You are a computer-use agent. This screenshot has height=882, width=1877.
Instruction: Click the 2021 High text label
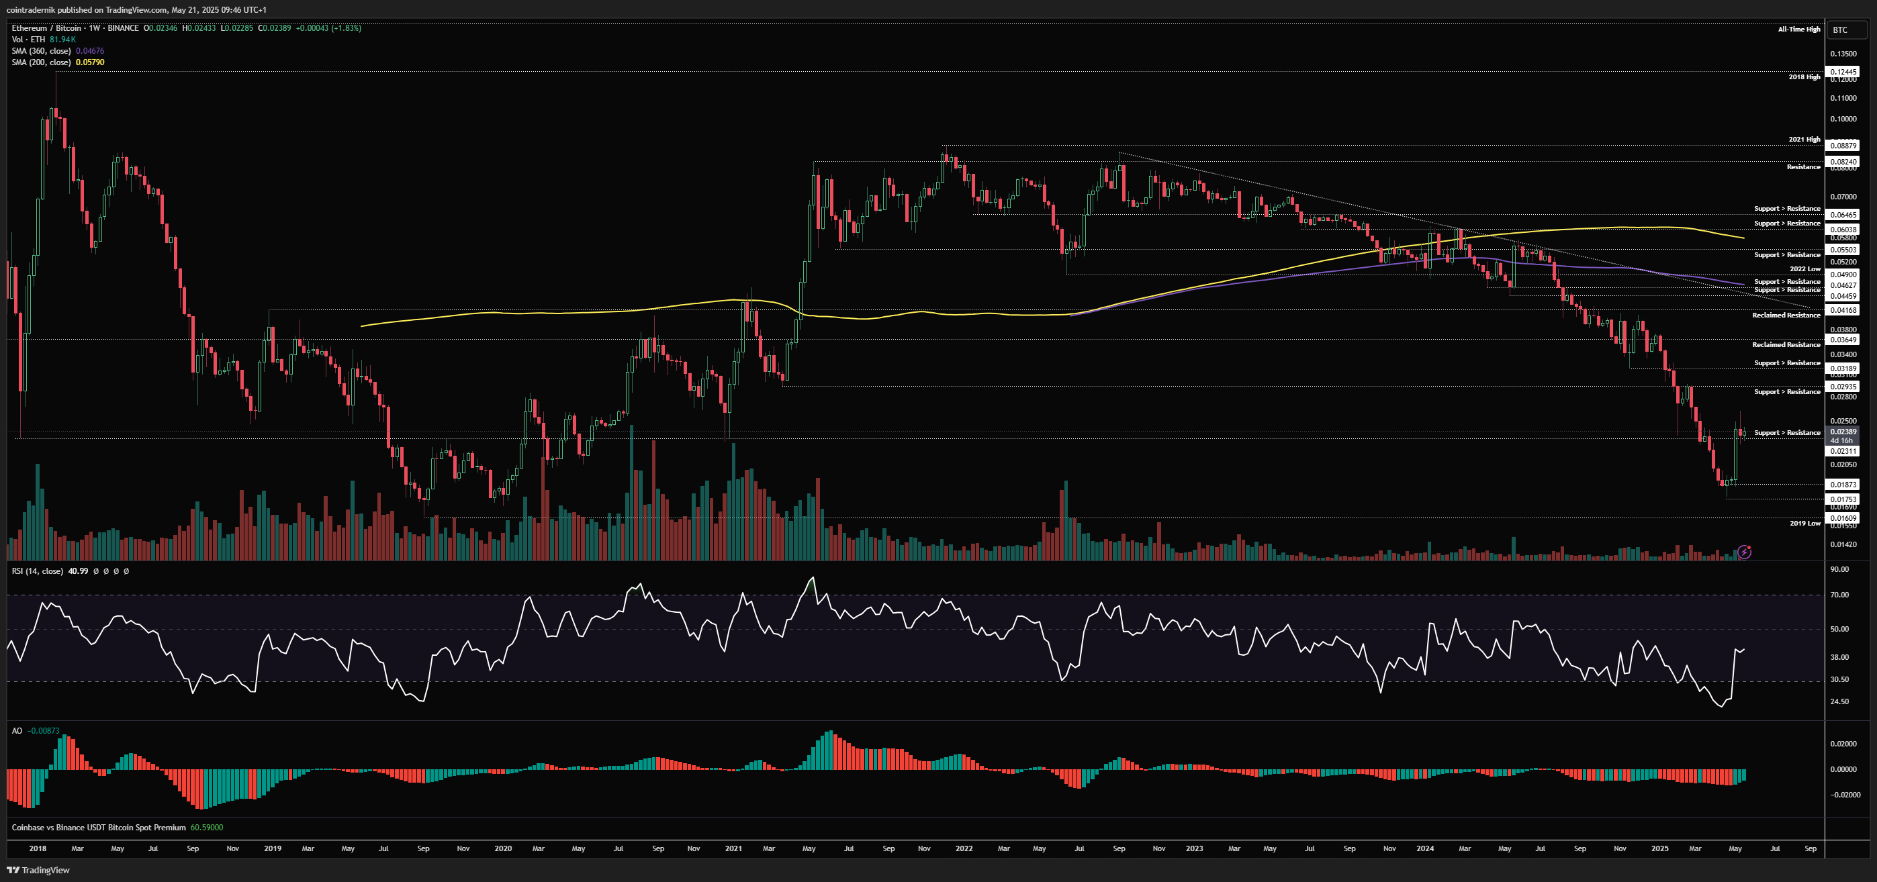(1804, 140)
